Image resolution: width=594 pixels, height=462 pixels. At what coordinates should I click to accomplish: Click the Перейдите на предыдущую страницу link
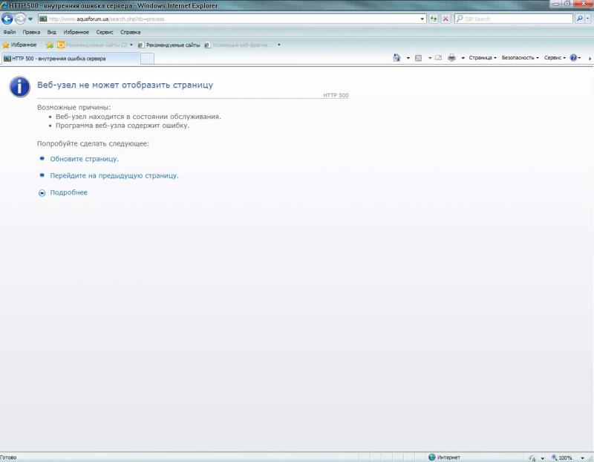click(114, 176)
